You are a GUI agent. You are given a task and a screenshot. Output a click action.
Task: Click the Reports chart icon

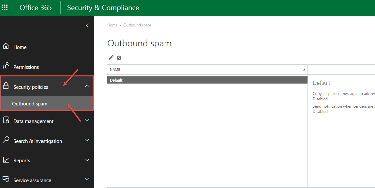coord(6,160)
